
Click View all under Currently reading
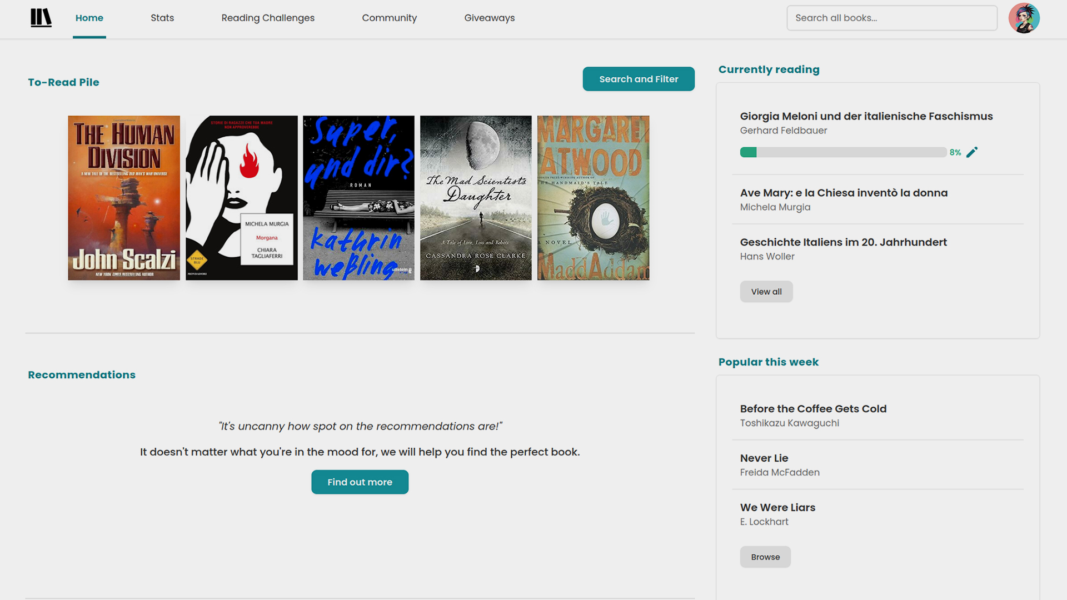click(766, 292)
